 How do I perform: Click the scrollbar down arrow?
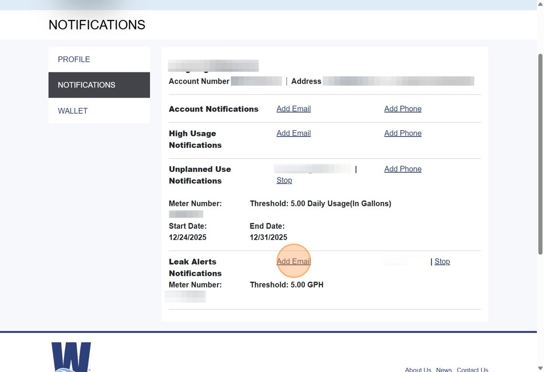point(540,368)
